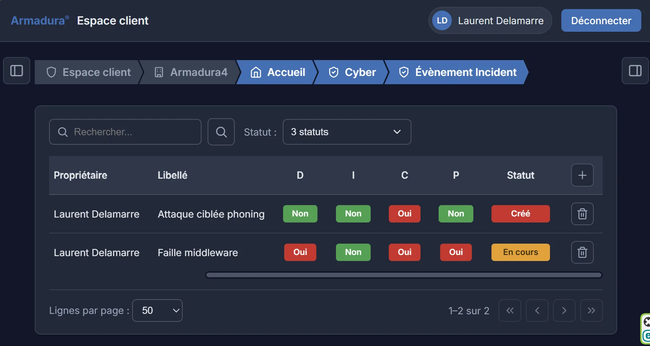
Task: Go to next page of results
Action: pyautogui.click(x=564, y=310)
